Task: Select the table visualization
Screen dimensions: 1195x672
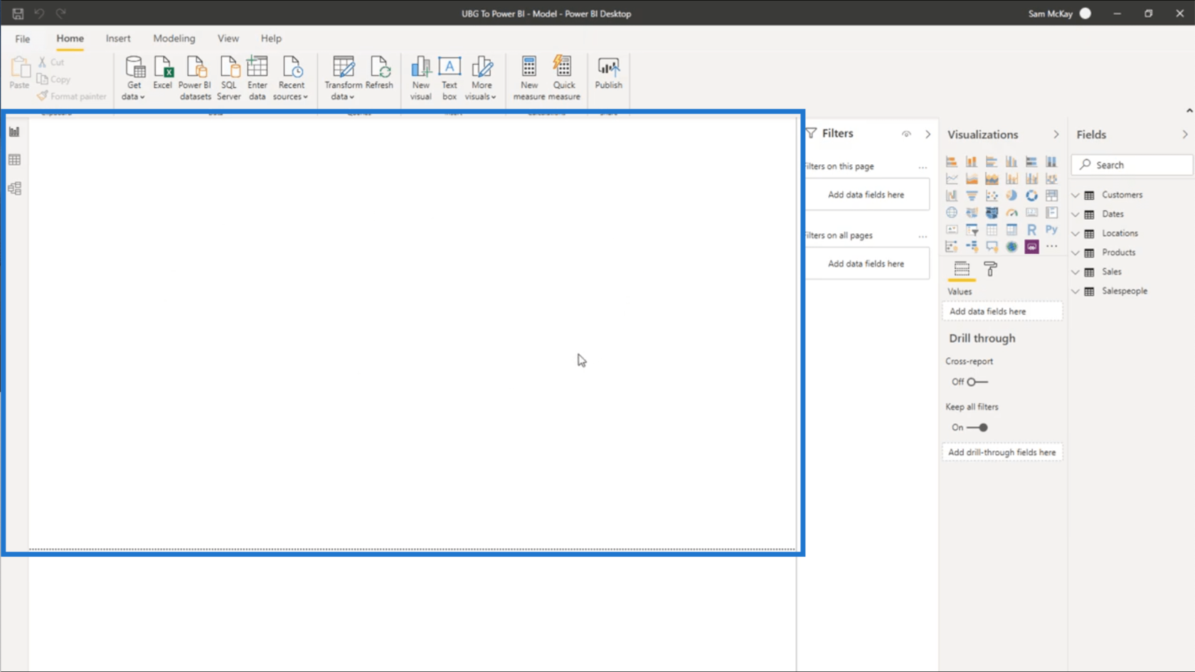Action: point(992,230)
